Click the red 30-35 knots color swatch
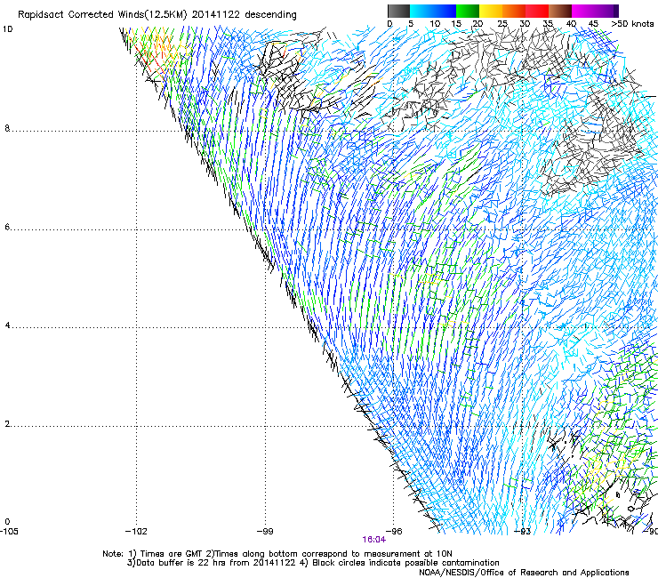The width and height of the screenshot is (658, 578). [x=537, y=11]
